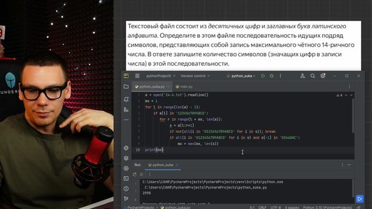The image size is (372, 209).
Task: Open UTF-8 file encoding selector
Action: coord(276,207)
